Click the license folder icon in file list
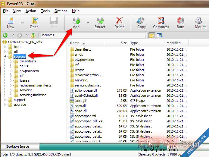 pyautogui.click(x=72, y=70)
